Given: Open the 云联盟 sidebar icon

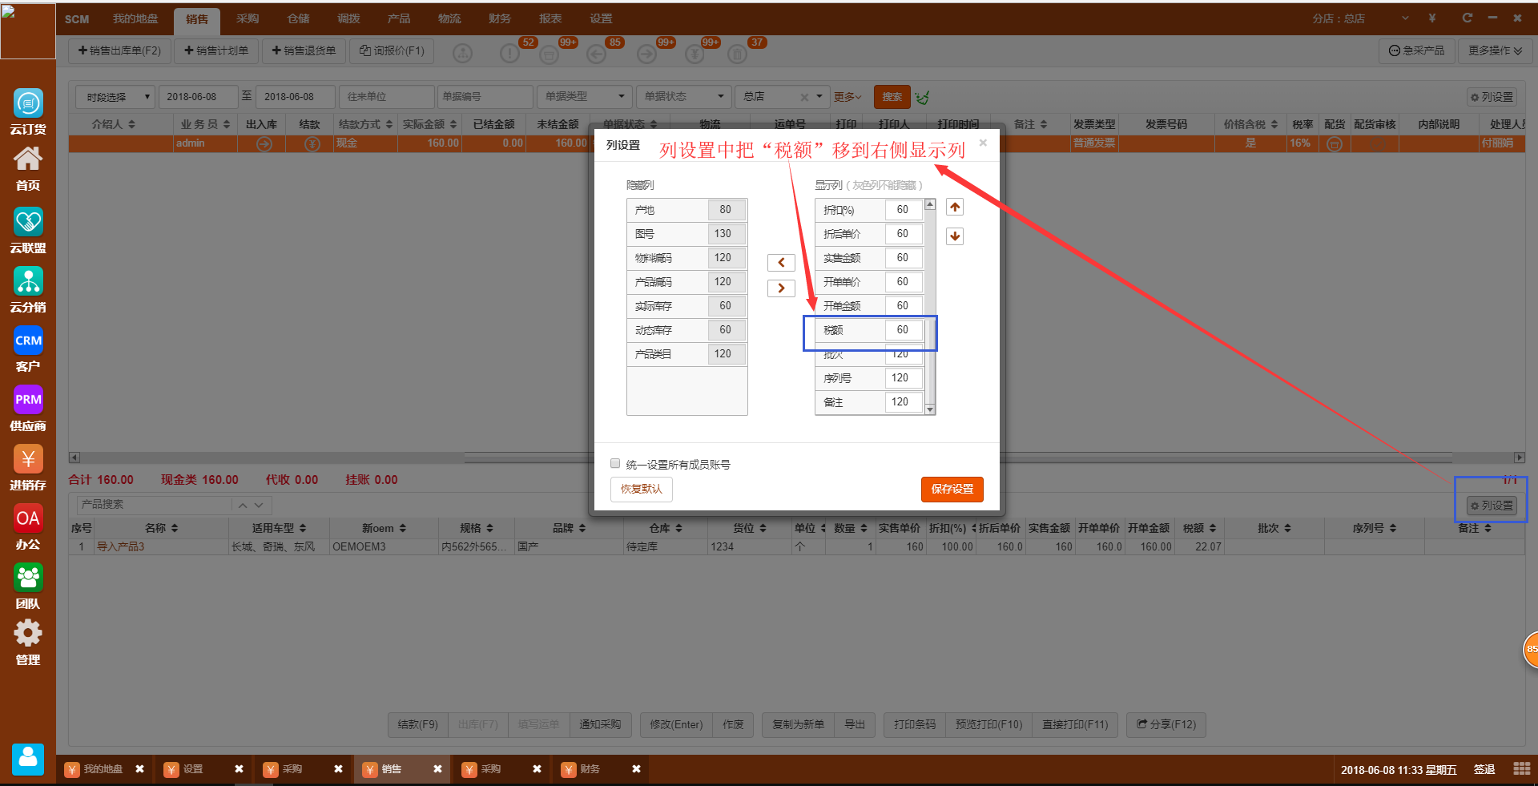Looking at the screenshot, I should click(x=28, y=222).
